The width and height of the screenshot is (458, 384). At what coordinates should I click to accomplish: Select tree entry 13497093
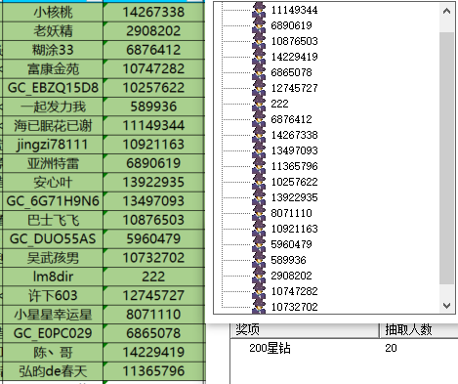point(294,150)
